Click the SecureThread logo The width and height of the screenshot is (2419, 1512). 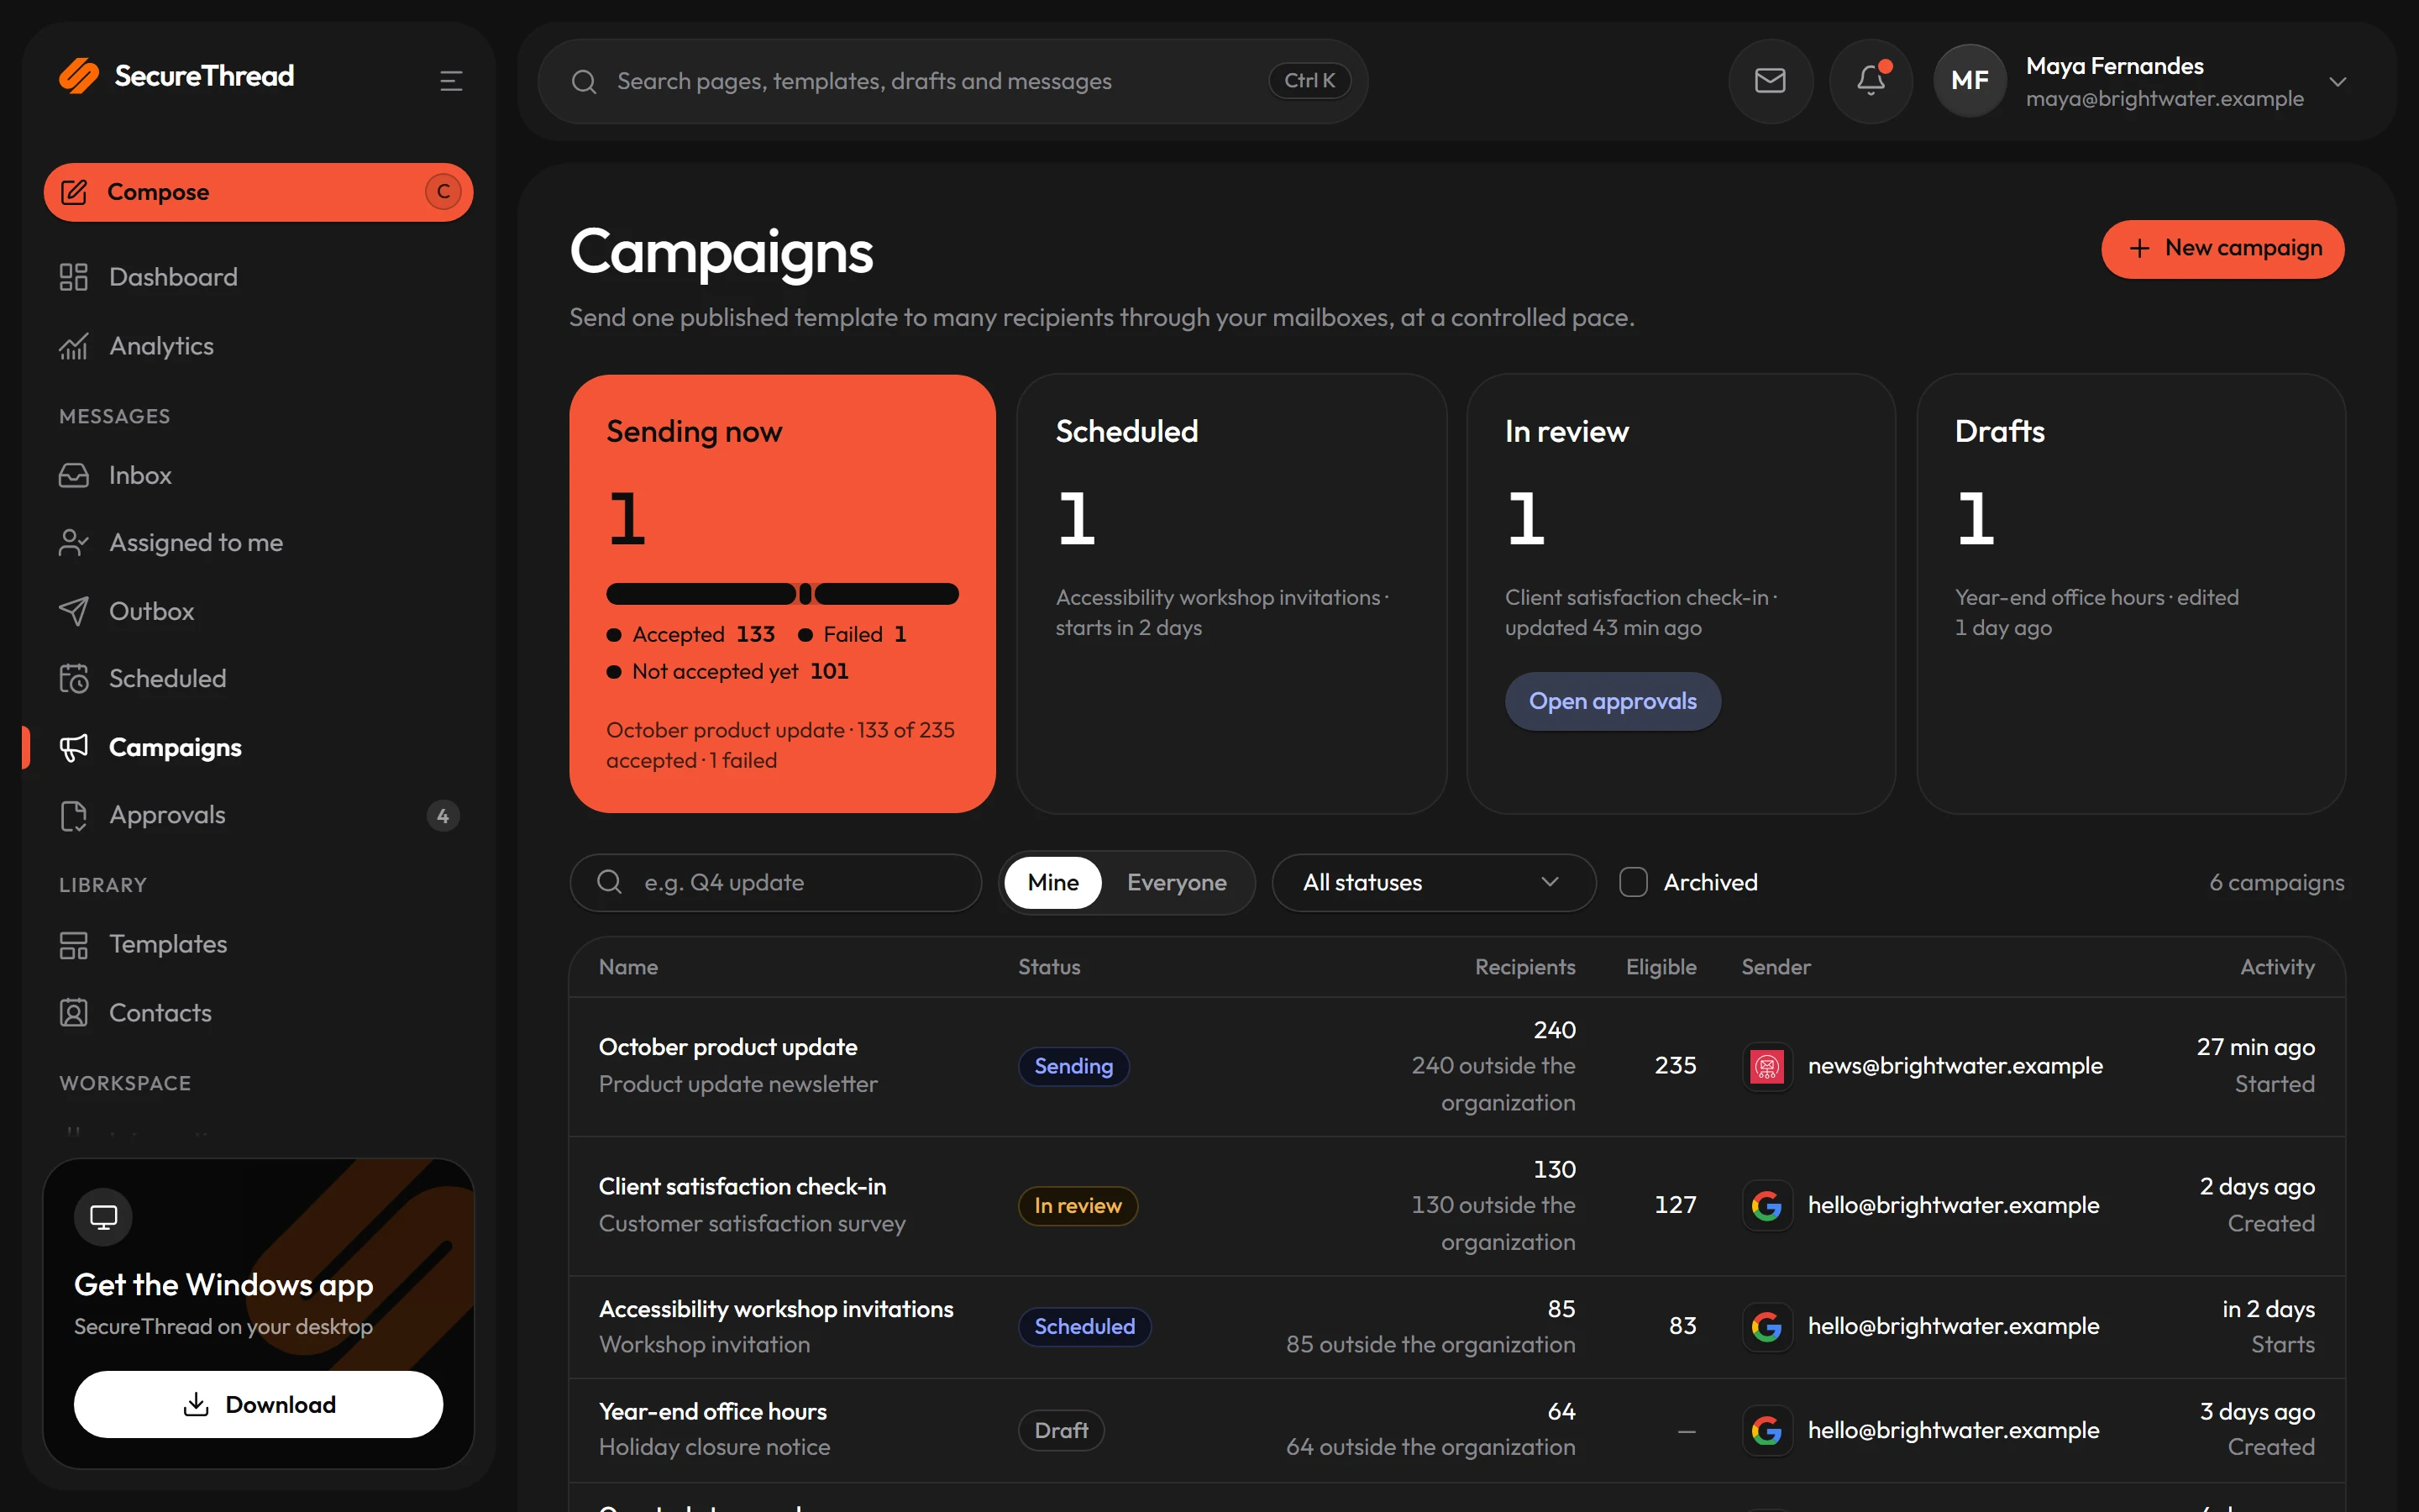pyautogui.click(x=177, y=76)
